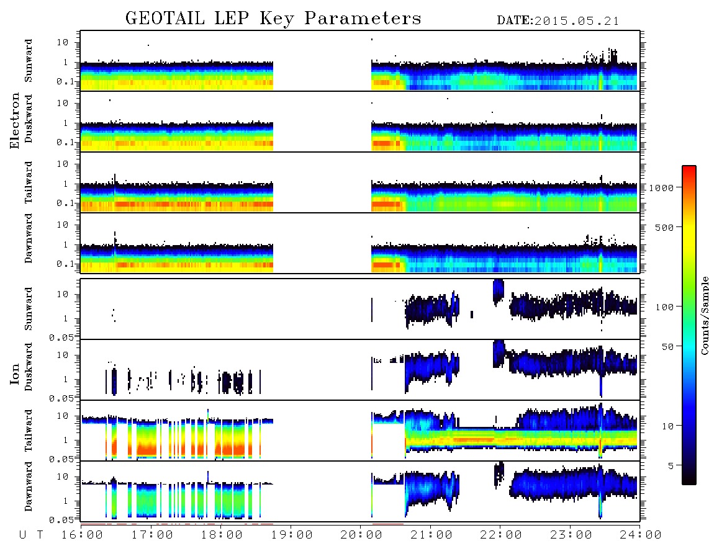The width and height of the screenshot is (709, 546).
Task: Click the vertical "Electron" group label
Action: pyautogui.click(x=15, y=121)
